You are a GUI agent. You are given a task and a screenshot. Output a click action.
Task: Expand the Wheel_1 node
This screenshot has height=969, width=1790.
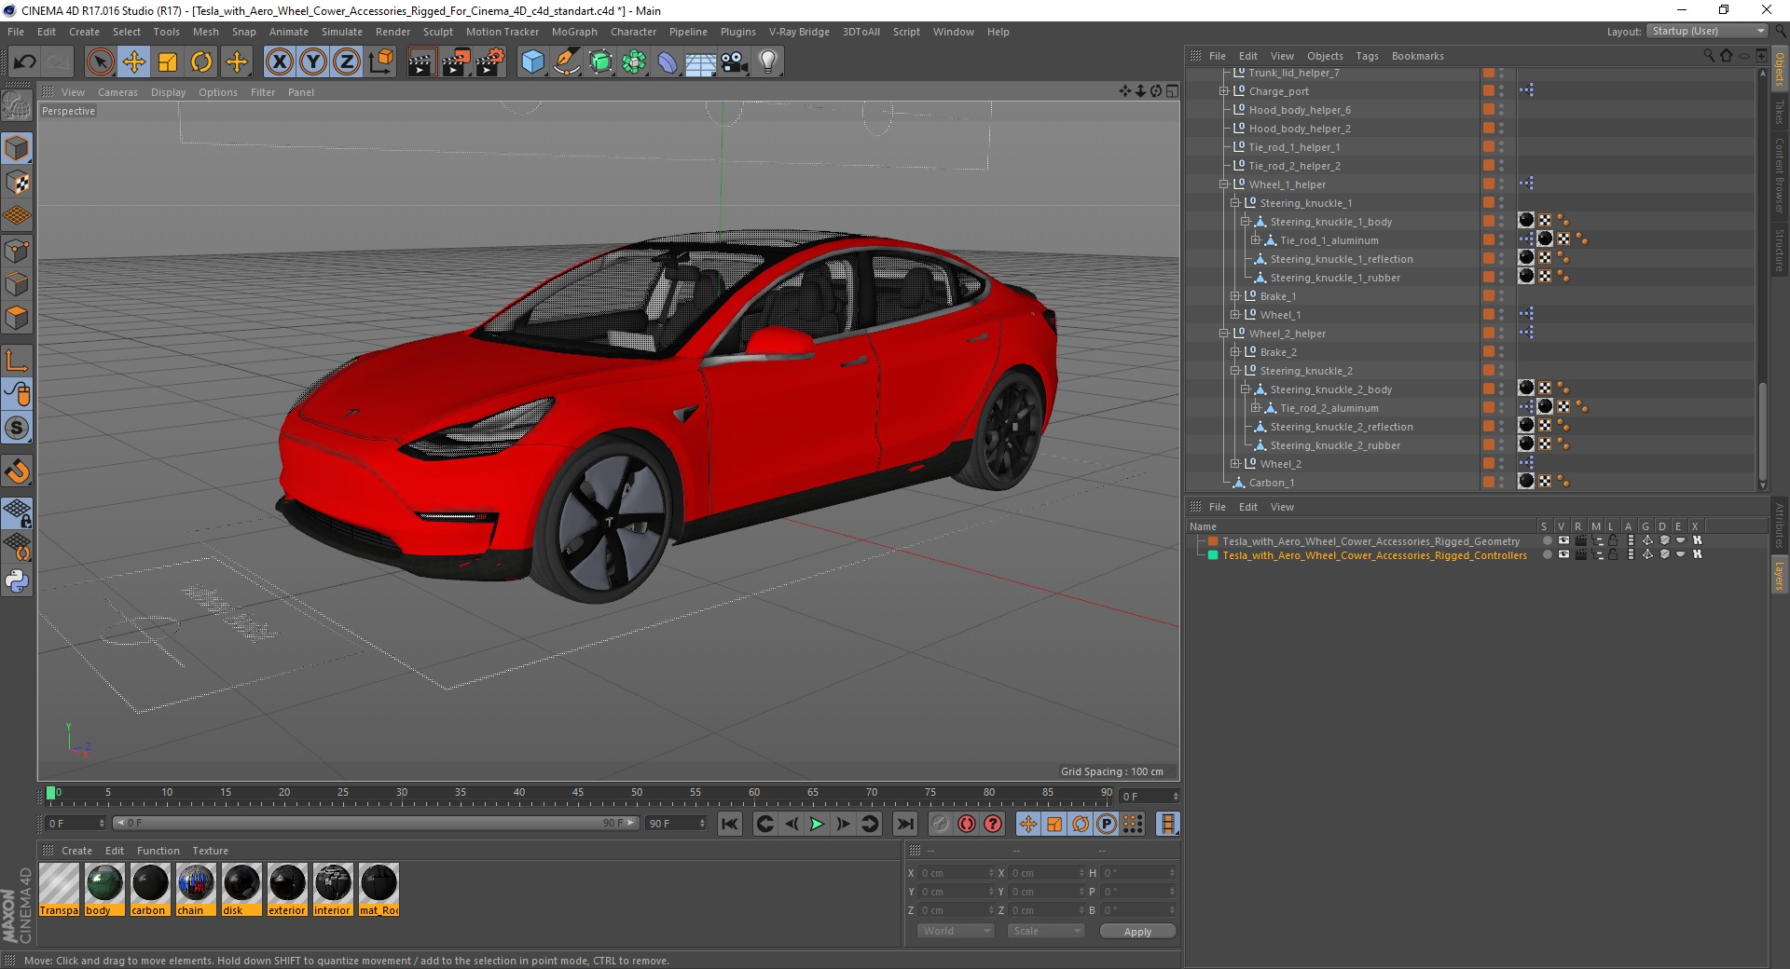1234,315
